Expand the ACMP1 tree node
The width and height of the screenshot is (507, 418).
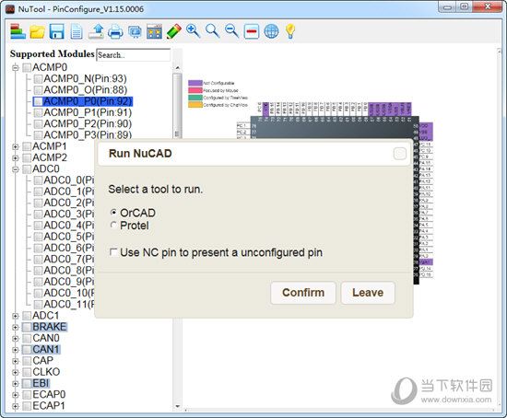click(15, 146)
